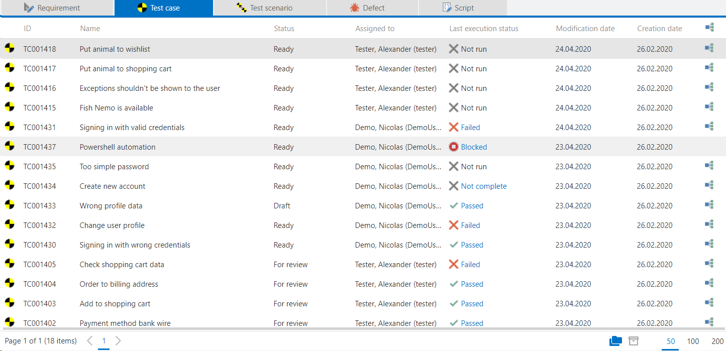Image resolution: width=726 pixels, height=351 pixels.
Task: Open Failed status for Signing in with valid credentials
Action: point(470,128)
